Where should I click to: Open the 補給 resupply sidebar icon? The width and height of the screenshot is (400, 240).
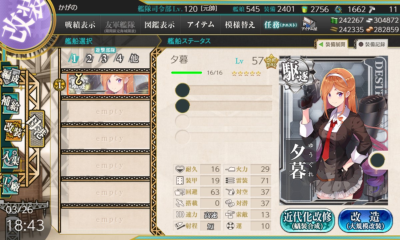[10, 104]
